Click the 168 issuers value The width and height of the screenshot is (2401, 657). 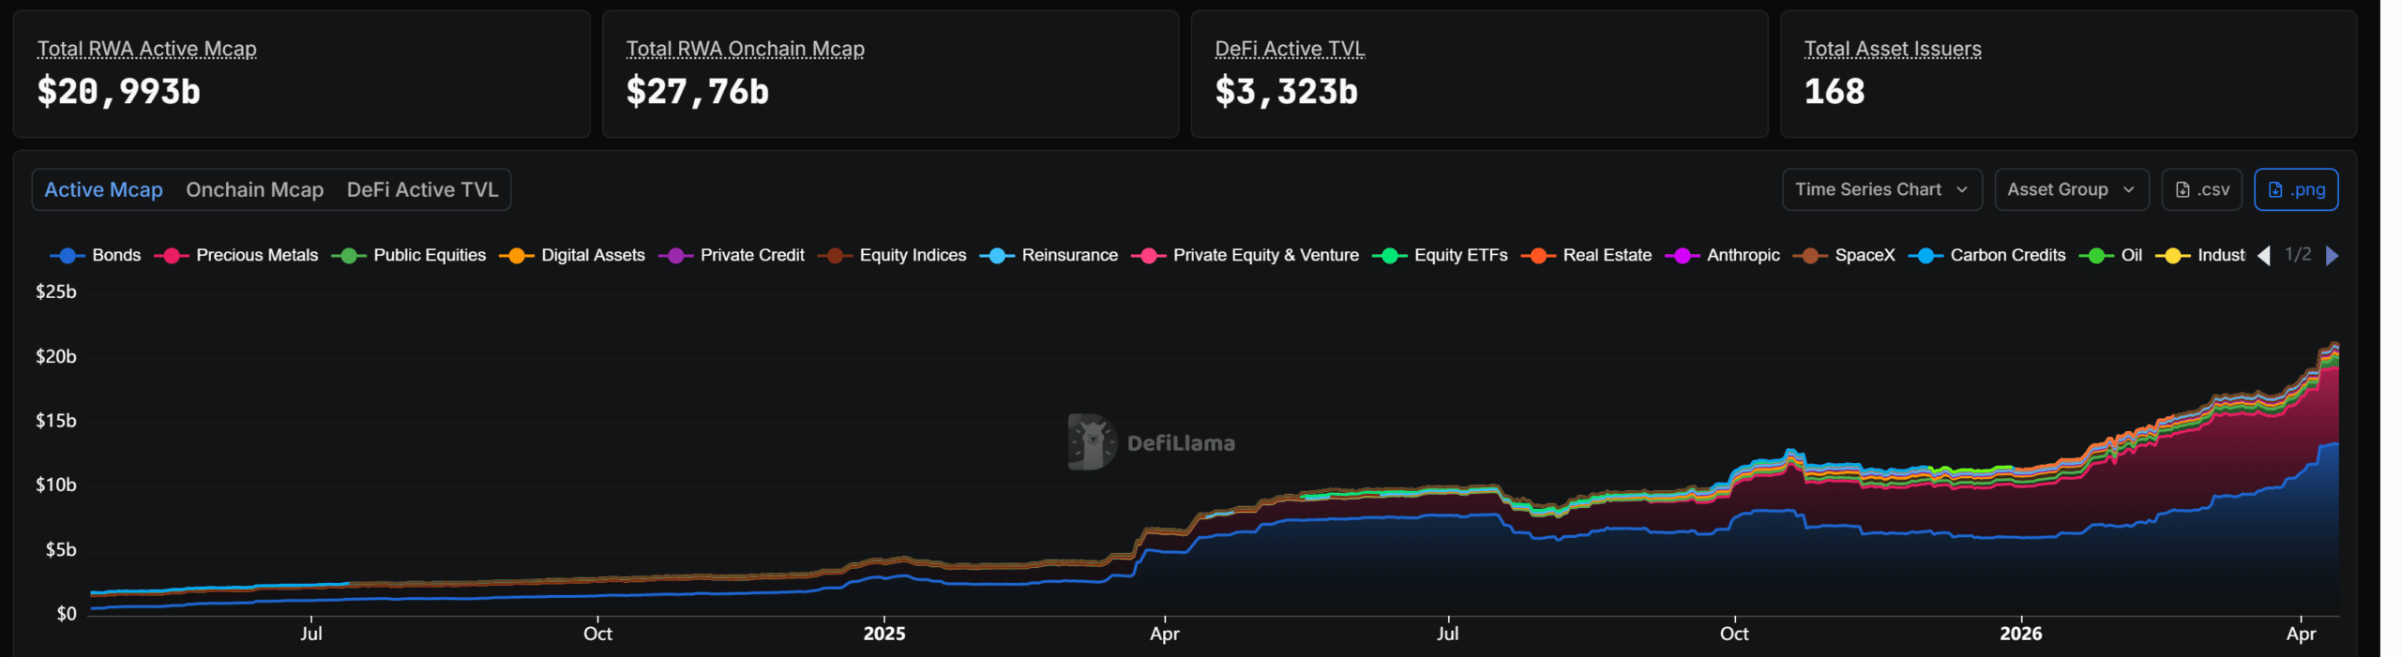(1835, 92)
